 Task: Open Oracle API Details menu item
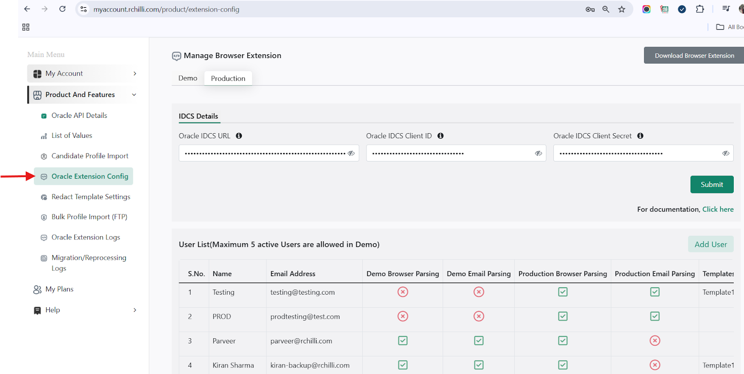(x=80, y=116)
